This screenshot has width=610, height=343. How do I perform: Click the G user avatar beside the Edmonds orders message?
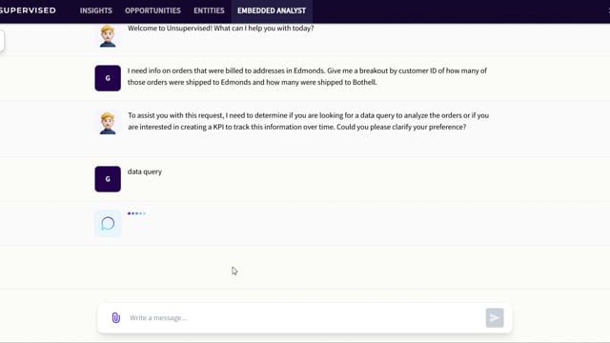pyautogui.click(x=108, y=78)
